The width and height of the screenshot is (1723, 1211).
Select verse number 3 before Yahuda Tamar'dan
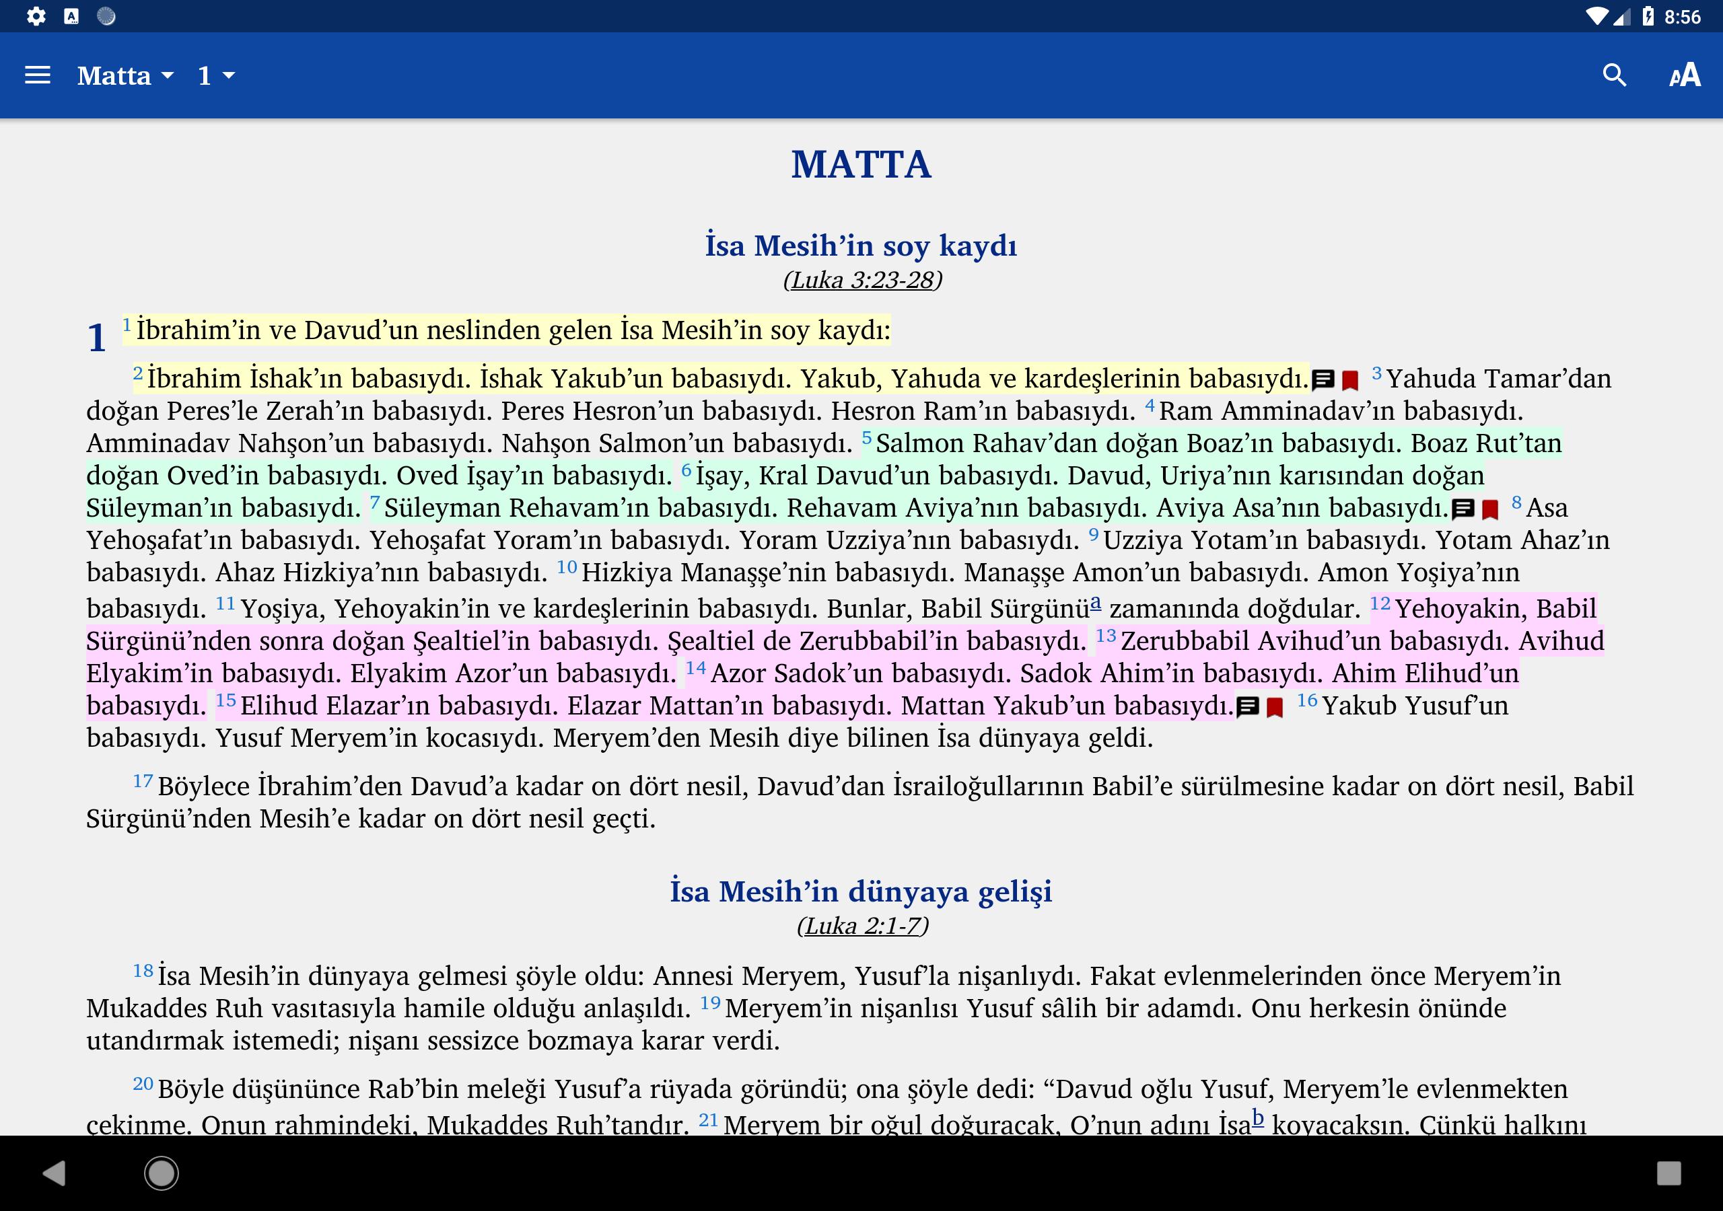[x=1376, y=373]
